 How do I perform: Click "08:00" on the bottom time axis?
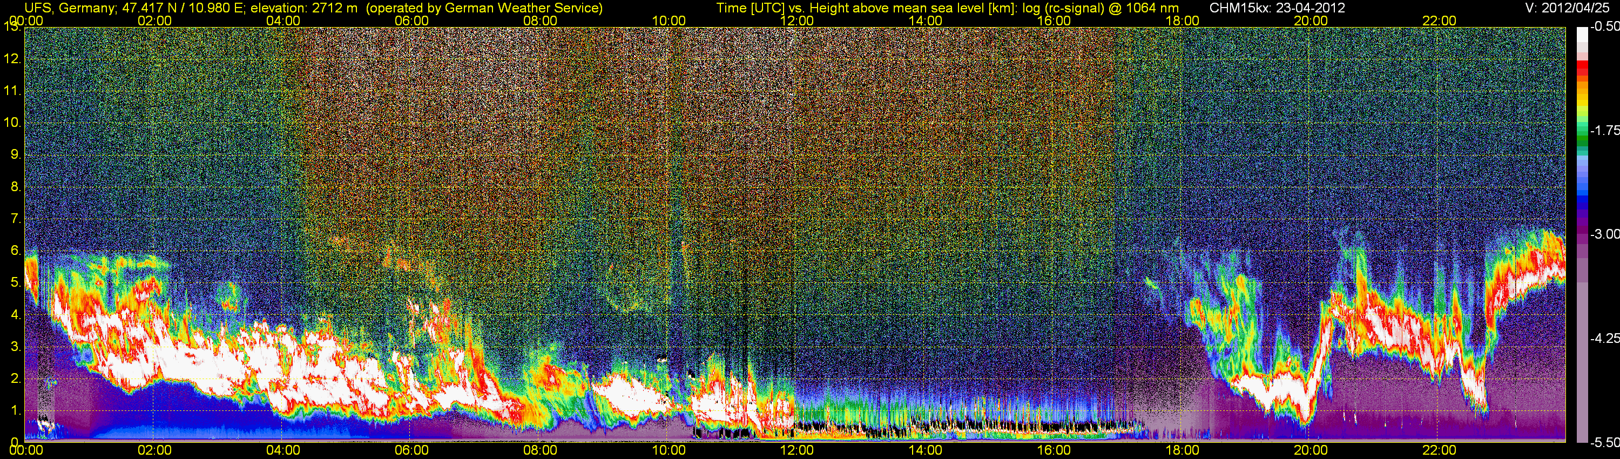coord(540,450)
